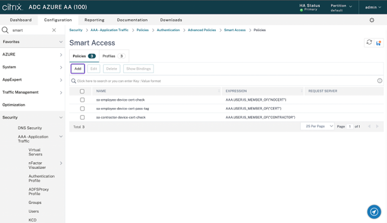Go to next page arrow in pagination
387x223 pixels.
(x=377, y=127)
